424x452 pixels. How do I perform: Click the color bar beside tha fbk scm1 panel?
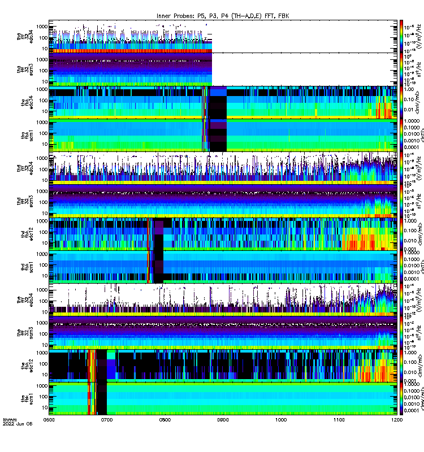(x=401, y=135)
